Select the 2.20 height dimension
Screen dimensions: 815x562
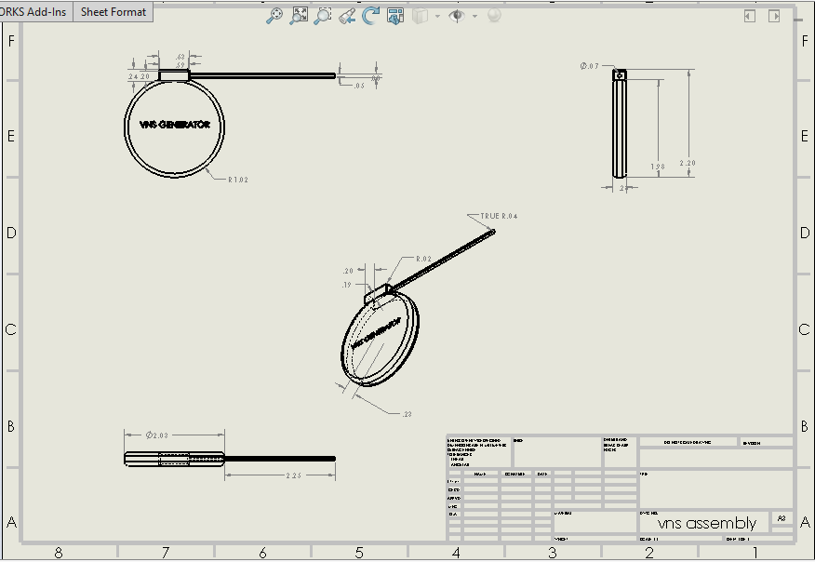688,163
